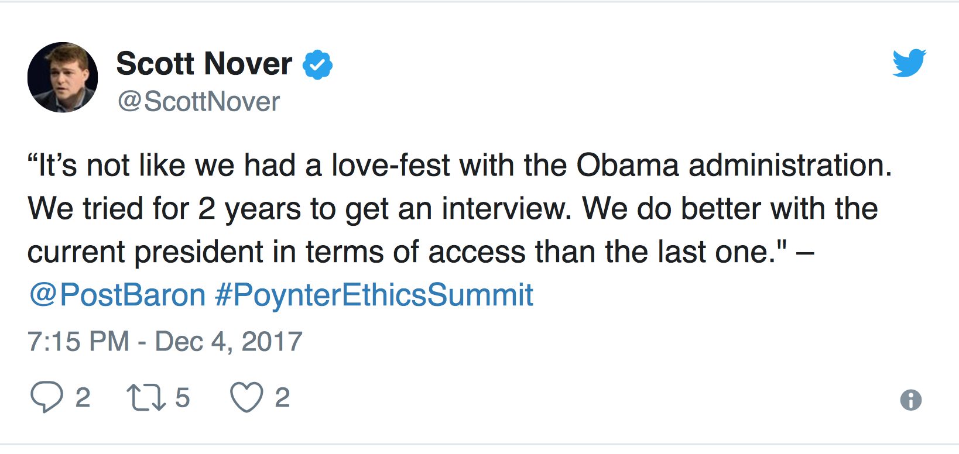Click the words "Obama administration" in the tweet
The height and width of the screenshot is (454, 959).
(734, 166)
